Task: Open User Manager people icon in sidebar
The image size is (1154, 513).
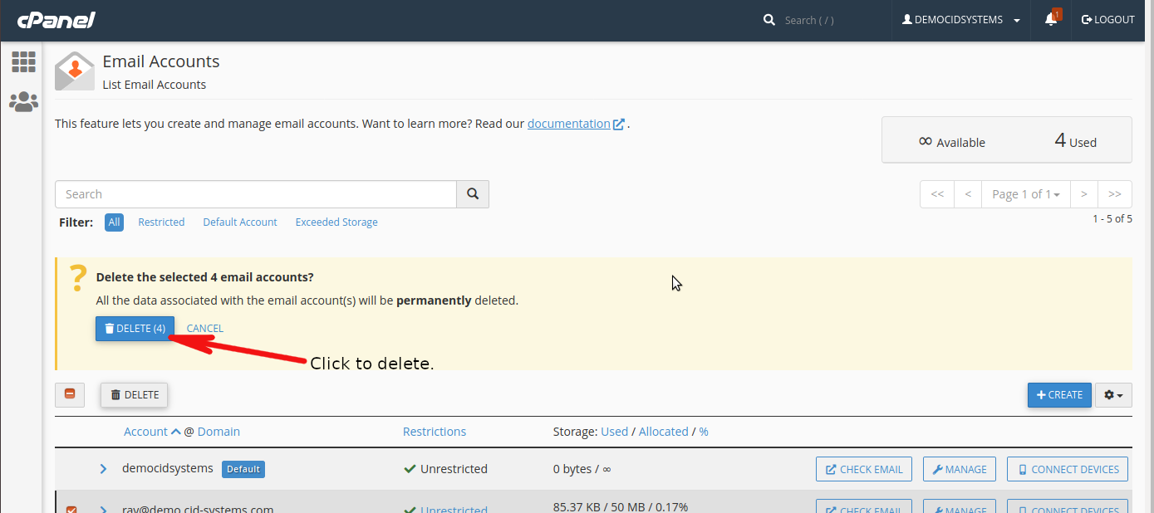Action: coord(23,101)
